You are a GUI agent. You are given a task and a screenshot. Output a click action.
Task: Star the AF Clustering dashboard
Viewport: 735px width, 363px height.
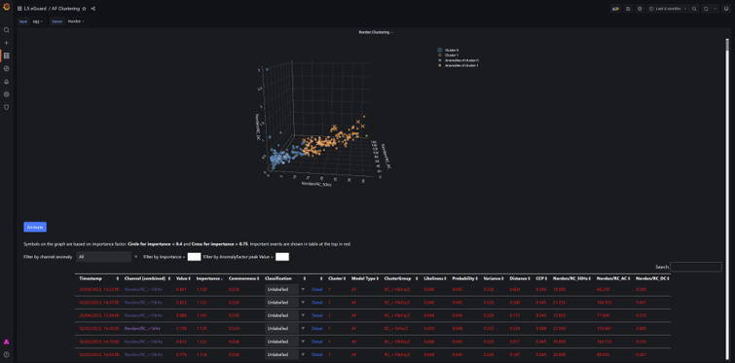click(x=84, y=9)
